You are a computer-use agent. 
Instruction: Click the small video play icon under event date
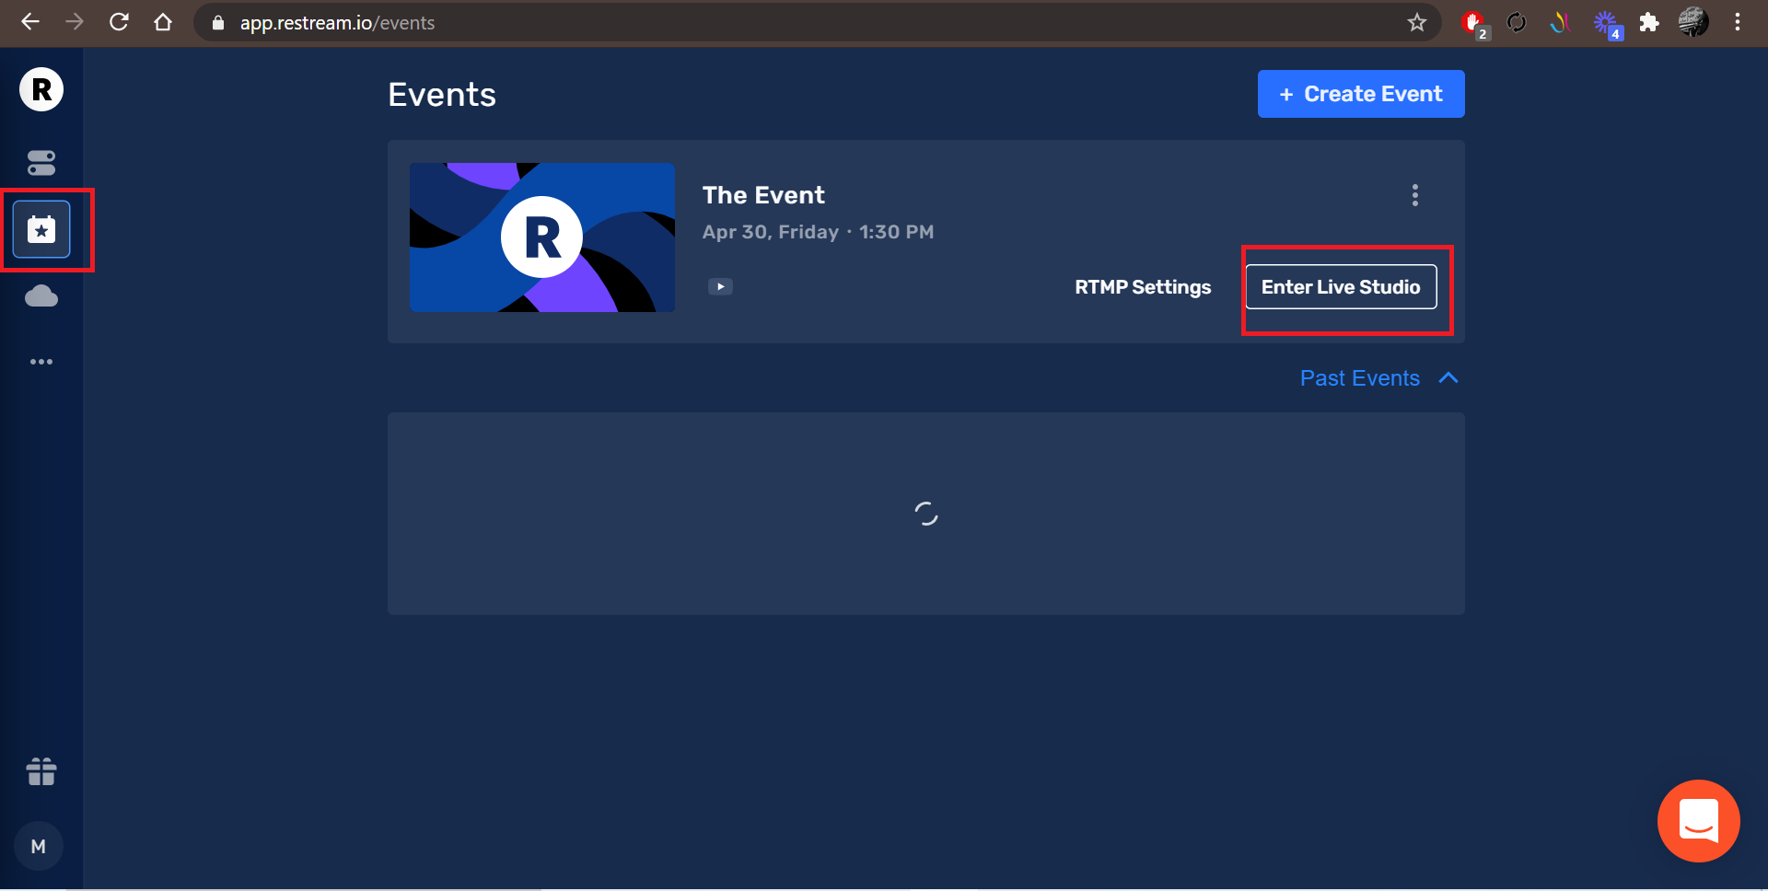720,286
